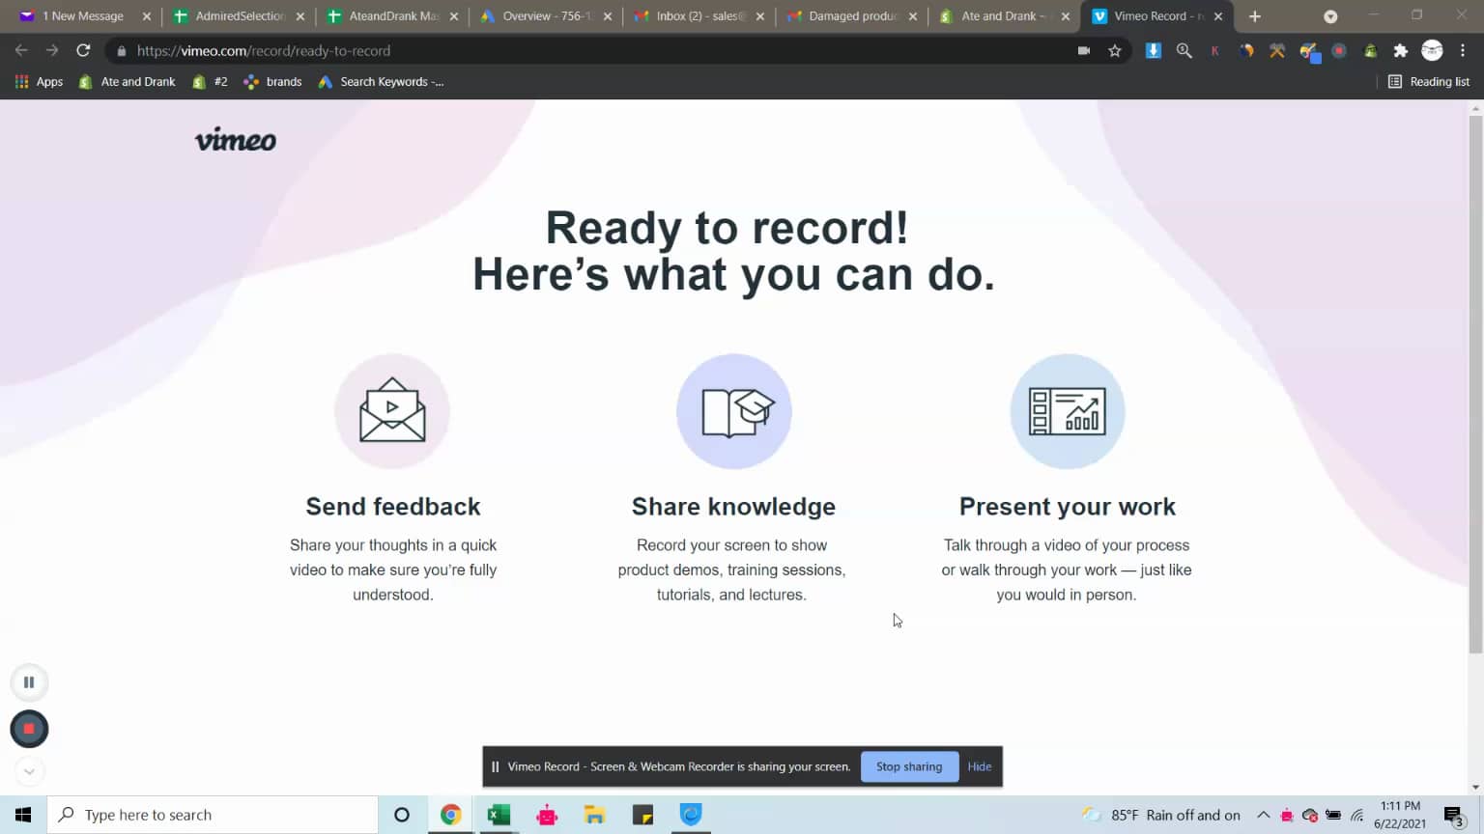Click the Vimeo logo
This screenshot has height=834, width=1484.
click(236, 141)
